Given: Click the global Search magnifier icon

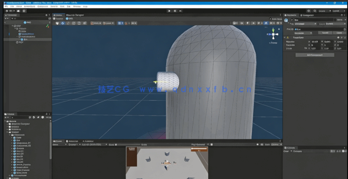Looking at the screenshot, I should click(315, 11).
